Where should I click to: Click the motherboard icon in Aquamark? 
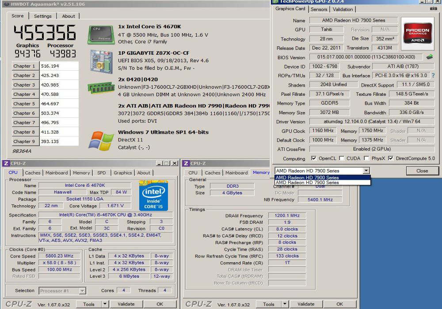[101, 62]
